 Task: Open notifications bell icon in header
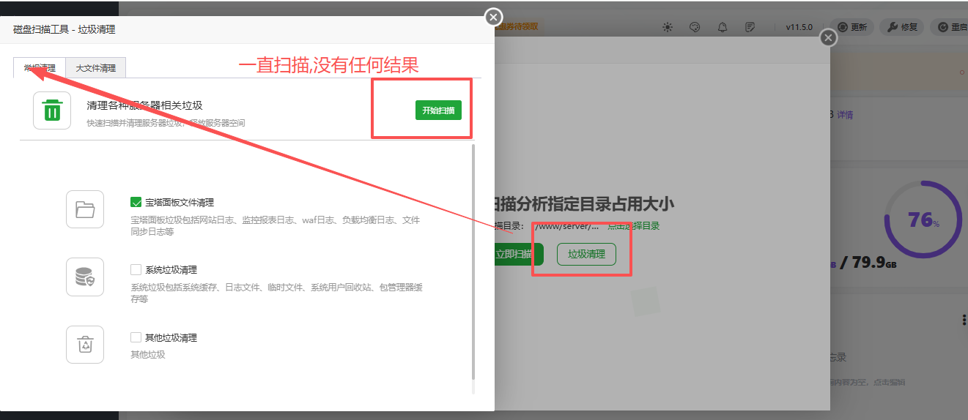coord(723,27)
